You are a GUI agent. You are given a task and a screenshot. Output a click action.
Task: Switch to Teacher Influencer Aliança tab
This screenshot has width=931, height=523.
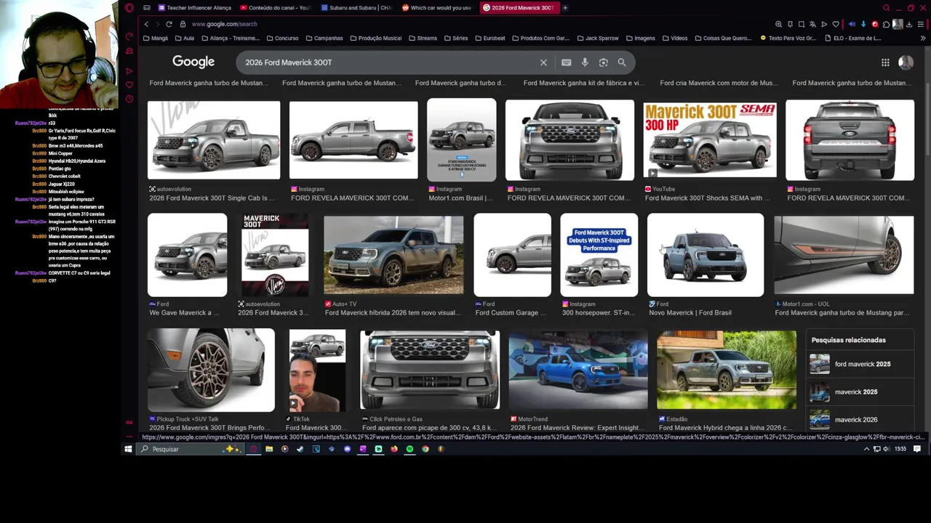pyautogui.click(x=193, y=8)
